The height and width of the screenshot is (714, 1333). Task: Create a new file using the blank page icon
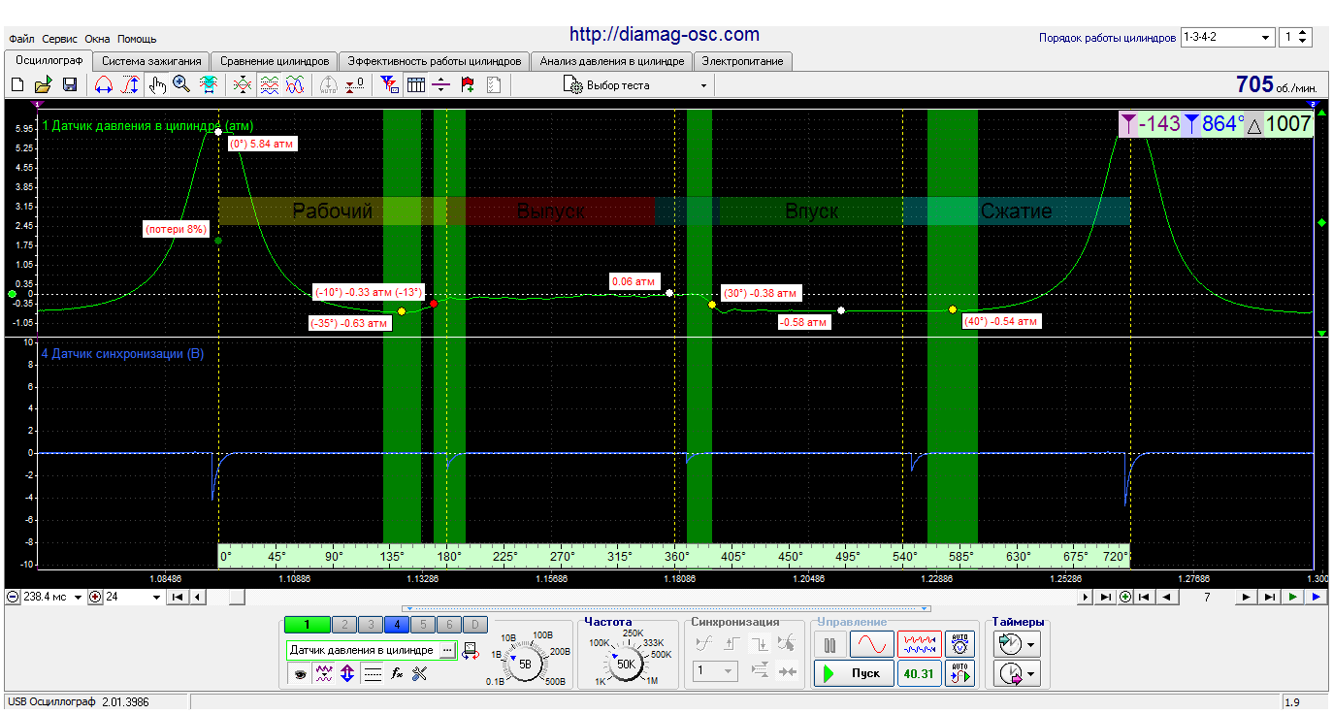[x=17, y=85]
